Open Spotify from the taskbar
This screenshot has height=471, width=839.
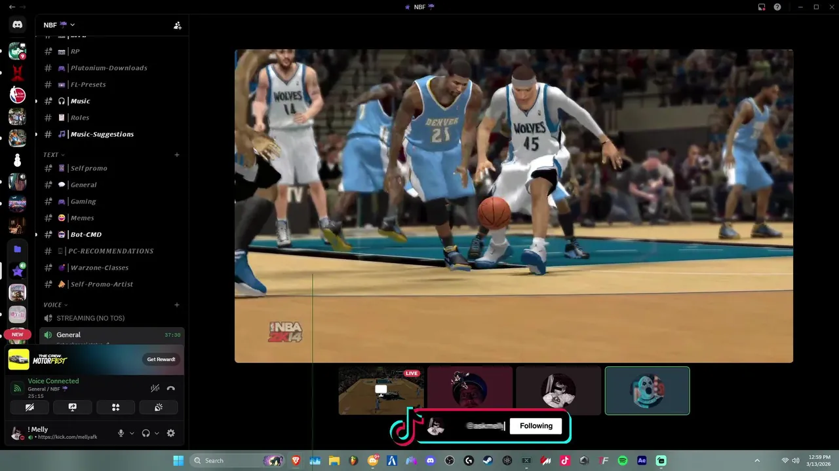coord(623,461)
